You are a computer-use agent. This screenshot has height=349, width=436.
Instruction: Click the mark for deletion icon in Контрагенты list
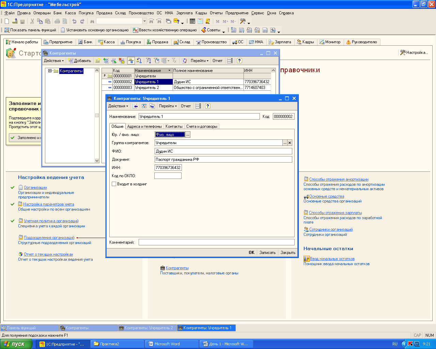122,61
